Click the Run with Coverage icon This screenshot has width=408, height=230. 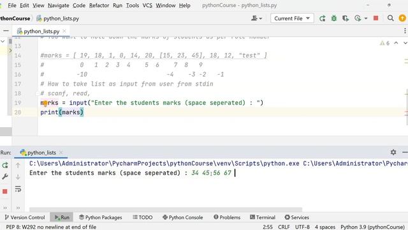(x=346, y=19)
